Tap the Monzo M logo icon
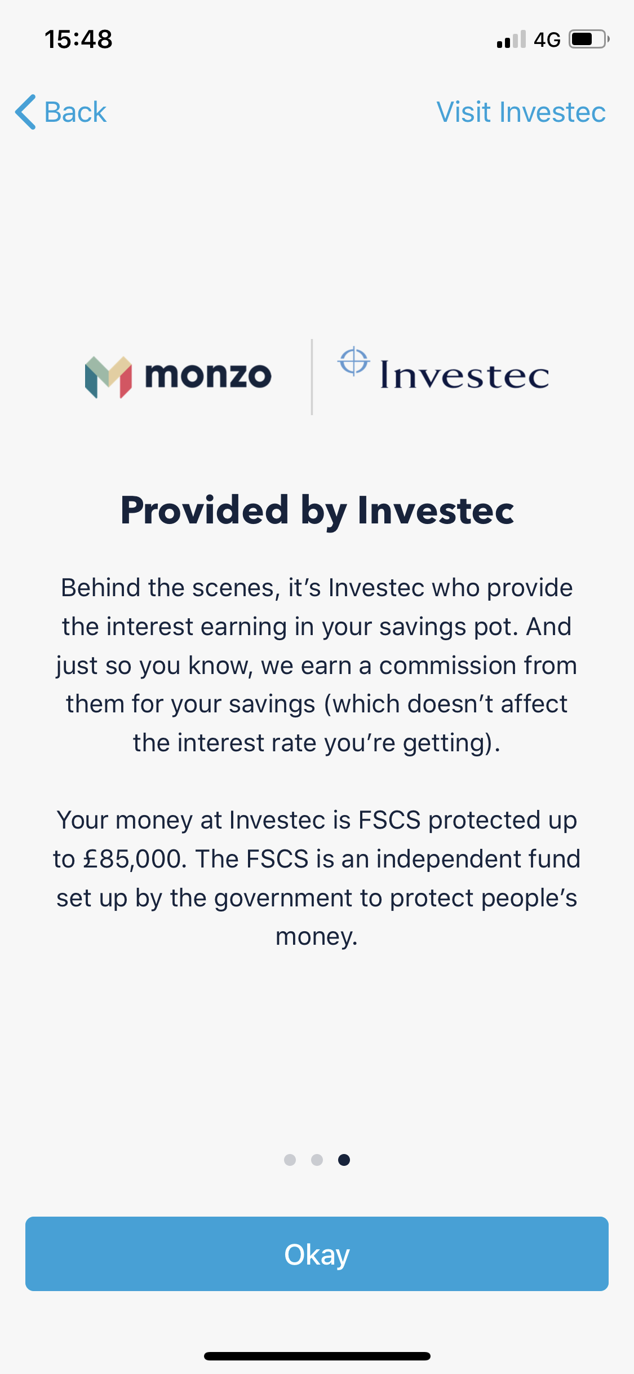Viewport: 634px width, 1374px height. tap(108, 377)
